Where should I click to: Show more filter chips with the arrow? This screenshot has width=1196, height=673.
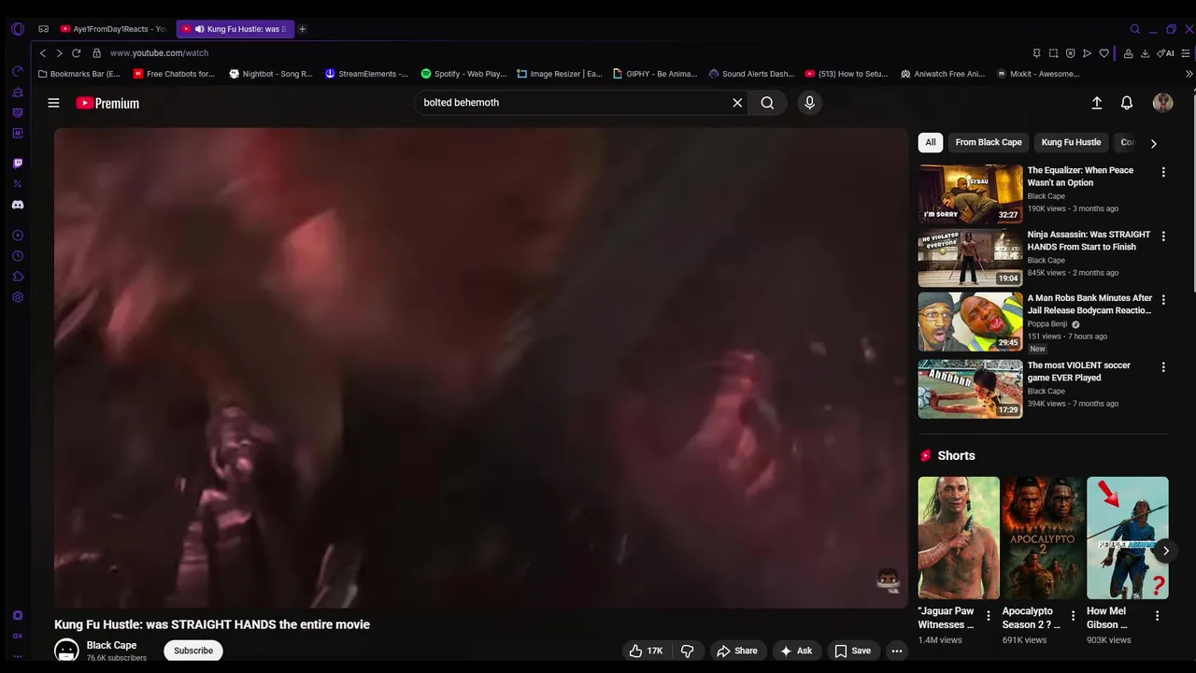click(1153, 143)
